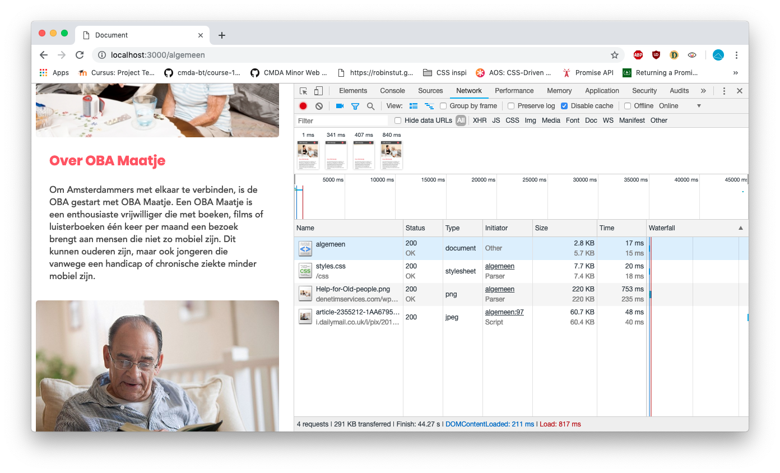Image resolution: width=780 pixels, height=473 pixels.
Task: Select the 840 ms screenshot thumbnail
Action: 392,155
